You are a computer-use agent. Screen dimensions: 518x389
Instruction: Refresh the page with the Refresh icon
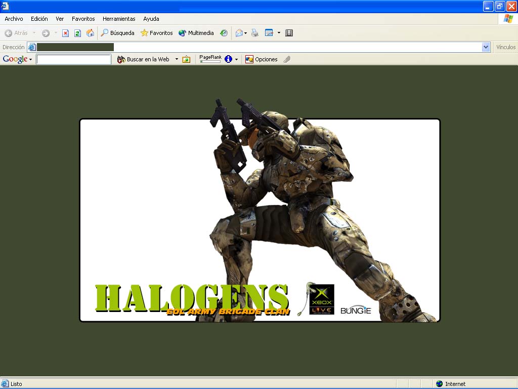coord(77,33)
